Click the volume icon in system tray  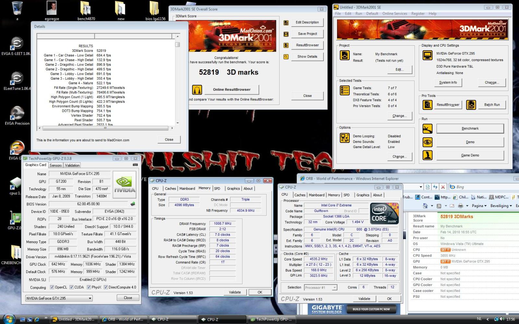[501, 319]
